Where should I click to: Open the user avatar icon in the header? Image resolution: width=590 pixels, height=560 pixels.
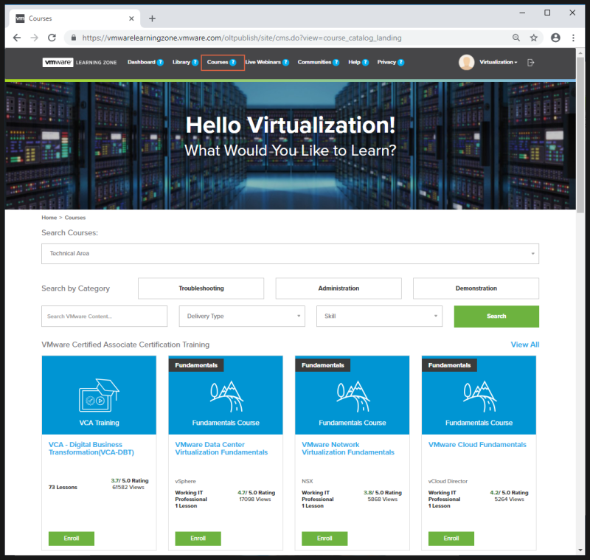(466, 62)
